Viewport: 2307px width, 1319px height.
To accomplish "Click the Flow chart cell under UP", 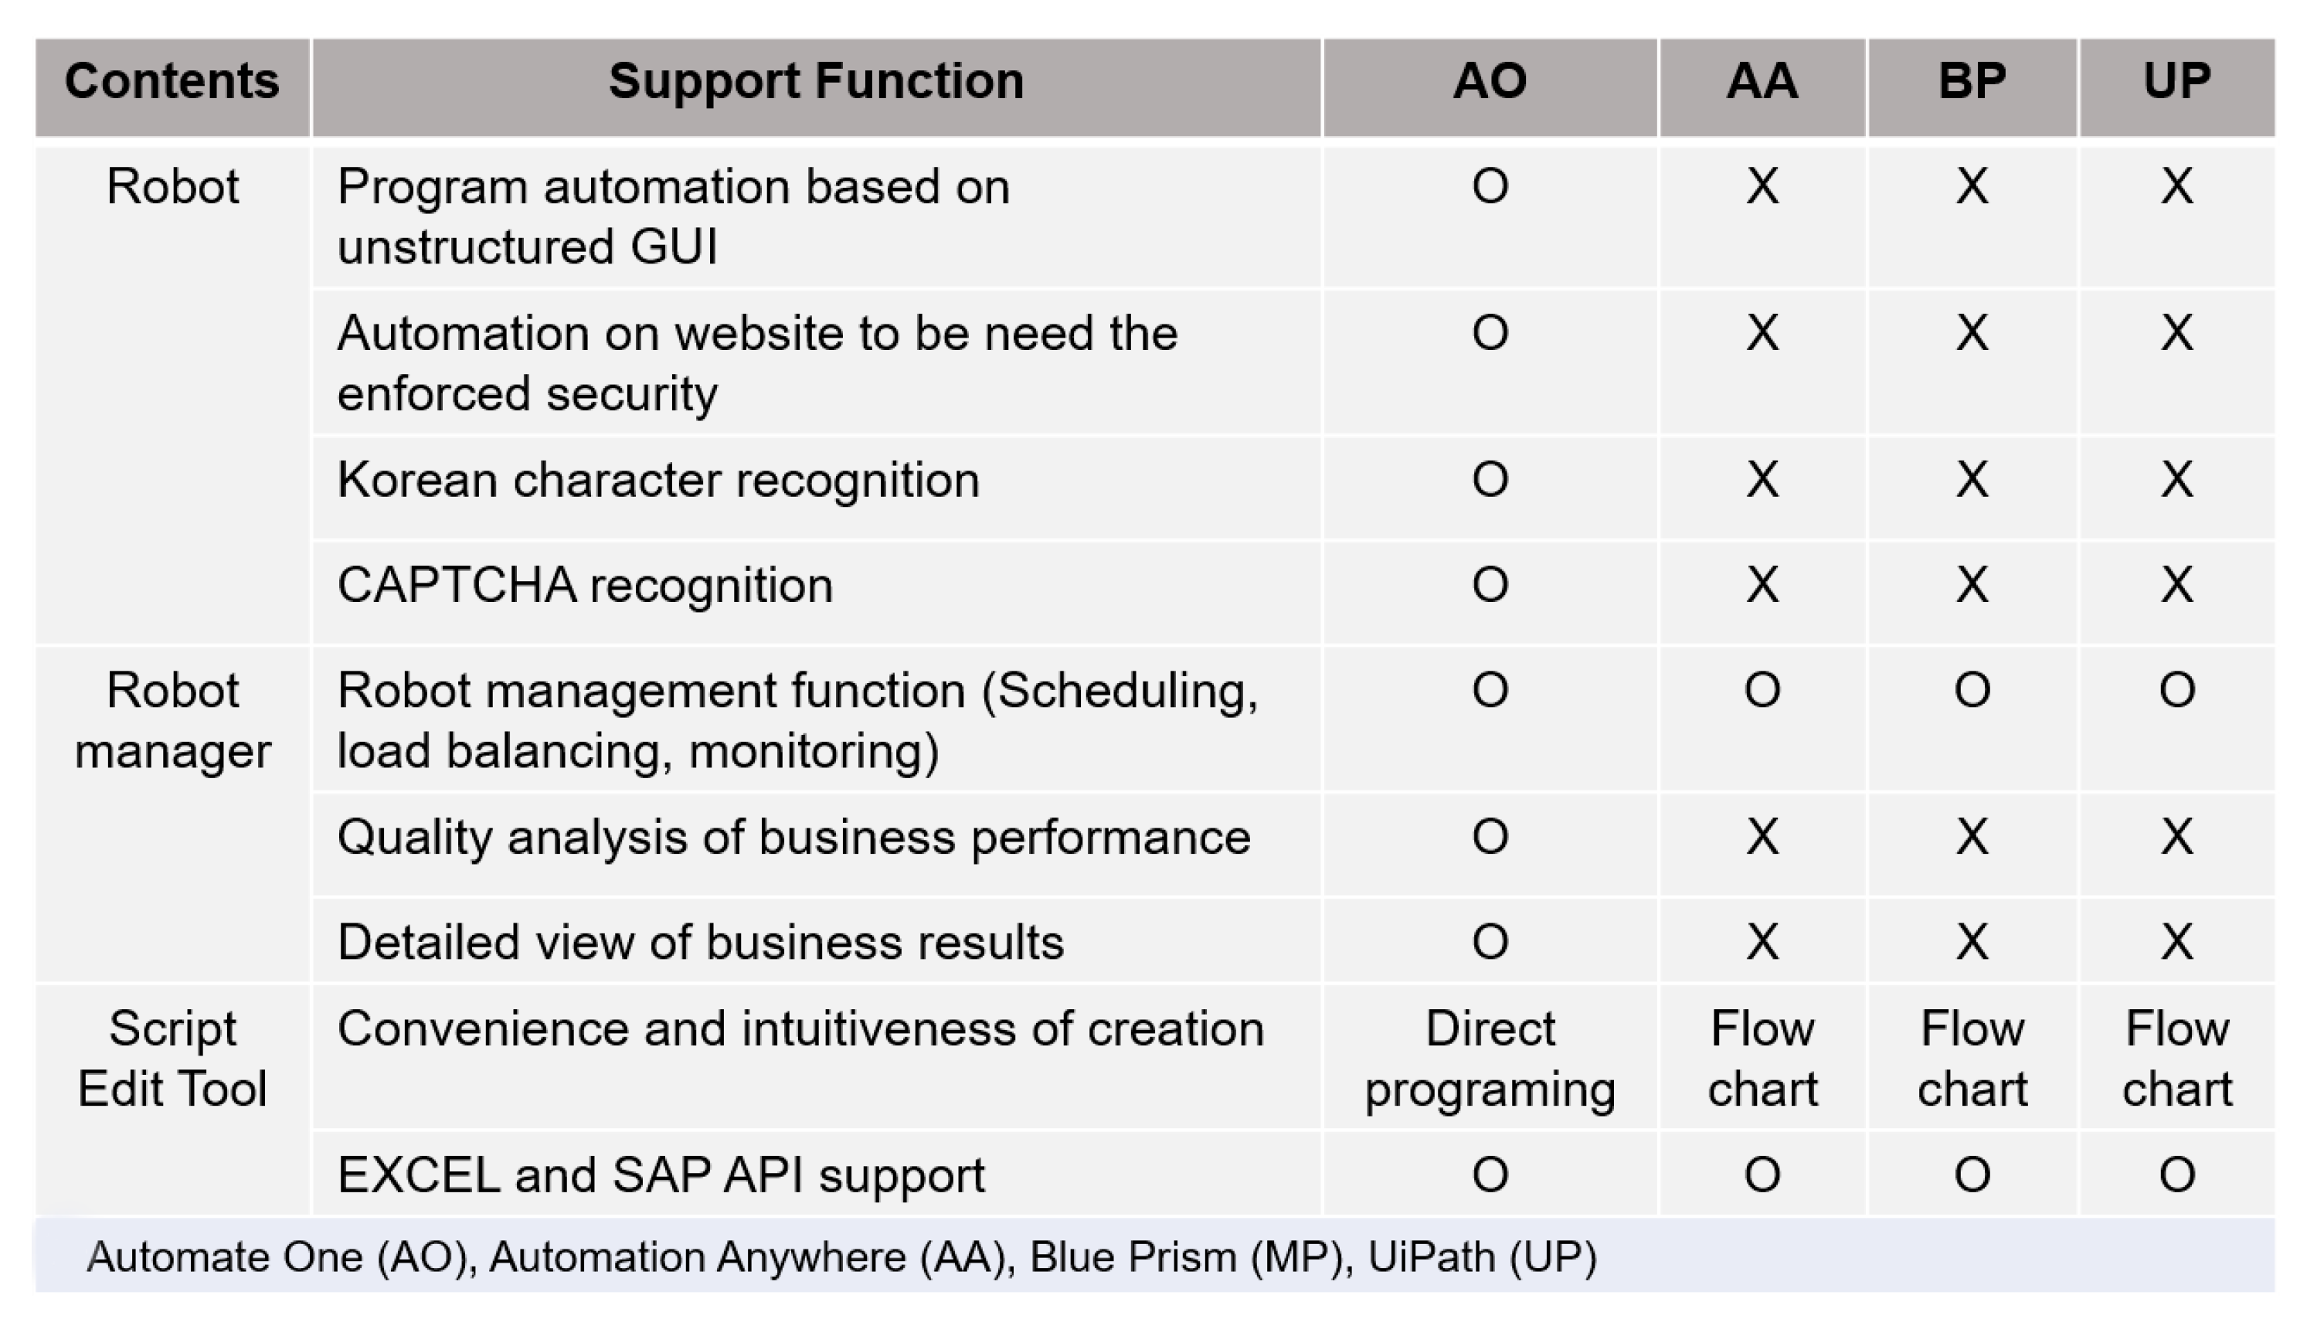I will click(2176, 1058).
